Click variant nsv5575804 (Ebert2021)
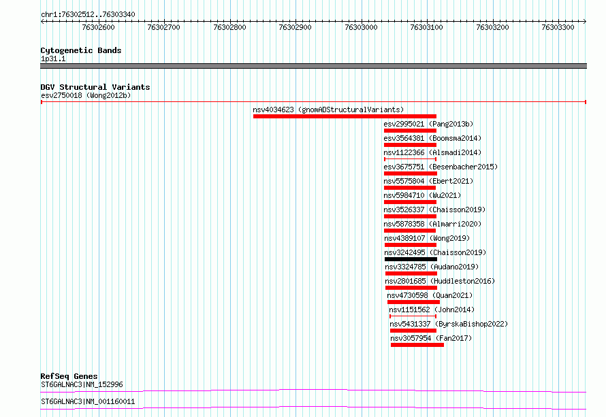Screen dimensions: 606x417 click(428, 181)
